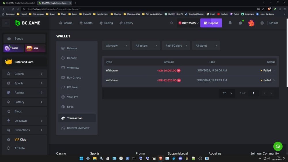Expand the Past 60 days filter
288x162 pixels.
pos(176,45)
